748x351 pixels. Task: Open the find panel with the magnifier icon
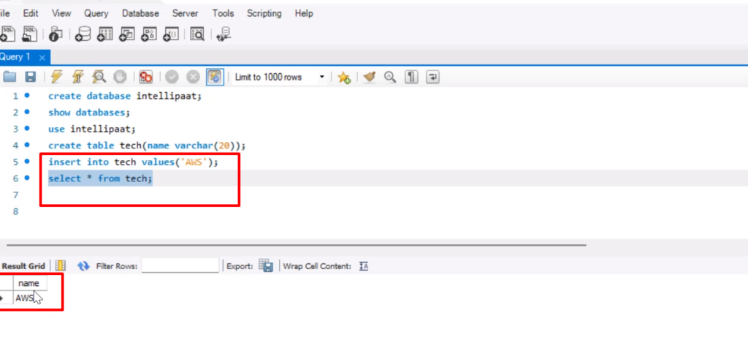point(390,77)
